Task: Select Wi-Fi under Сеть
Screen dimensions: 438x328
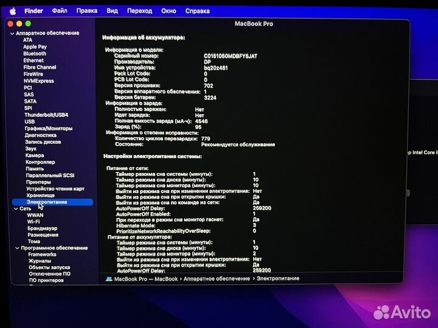Action: point(33,222)
